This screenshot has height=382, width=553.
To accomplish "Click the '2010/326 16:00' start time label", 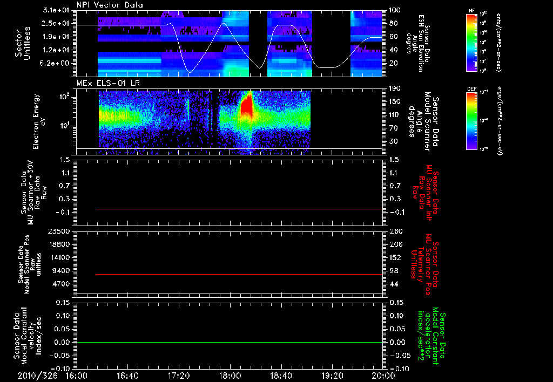I will coord(52,376).
